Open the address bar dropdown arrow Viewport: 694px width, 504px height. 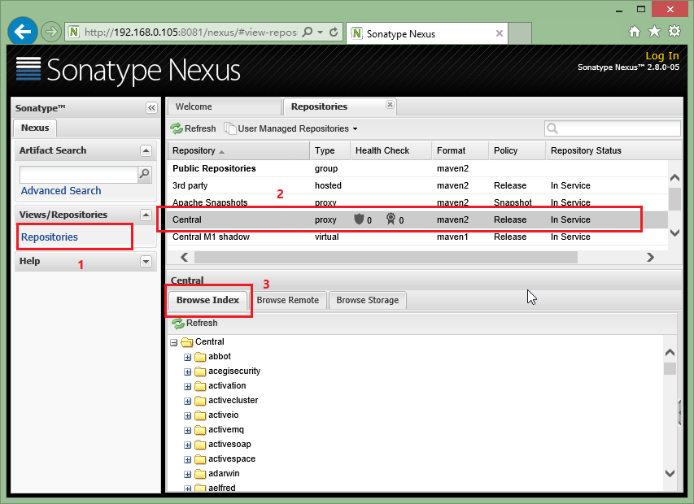pyautogui.click(x=320, y=33)
